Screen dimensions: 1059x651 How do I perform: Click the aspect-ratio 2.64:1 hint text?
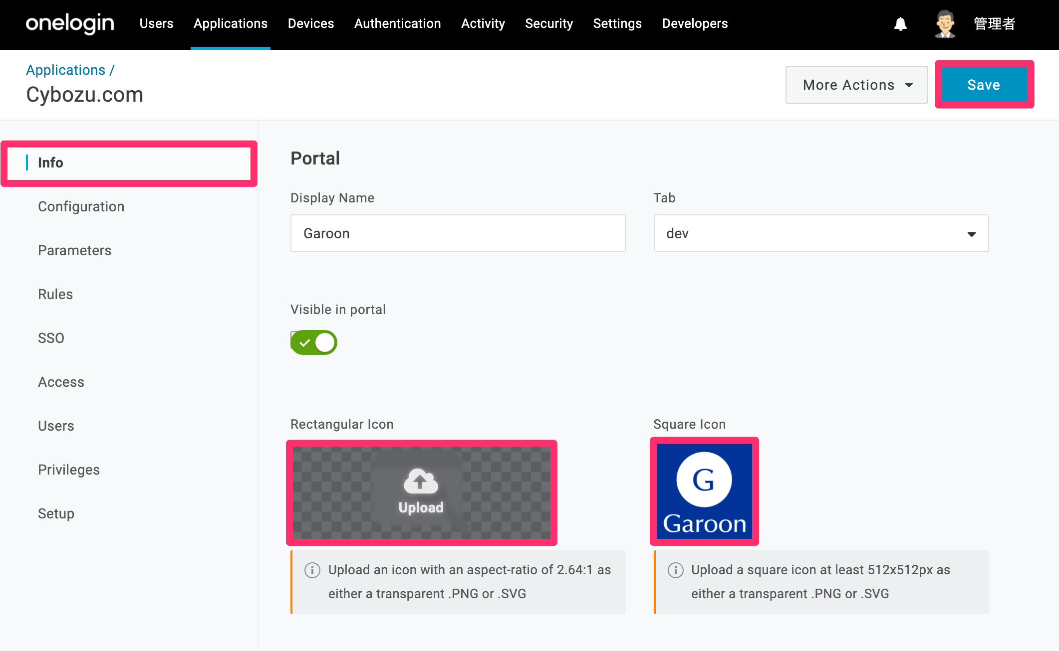click(x=470, y=582)
